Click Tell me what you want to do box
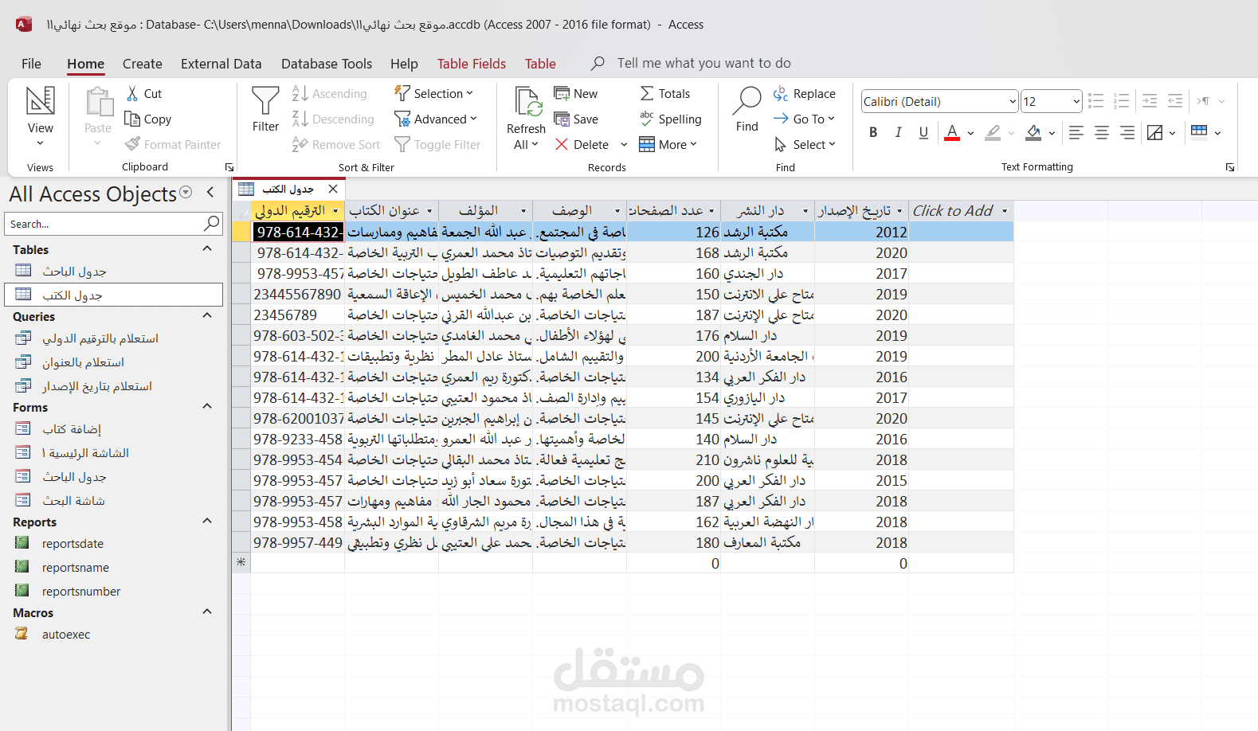Viewport: 1258px width, 731px height. (x=703, y=63)
